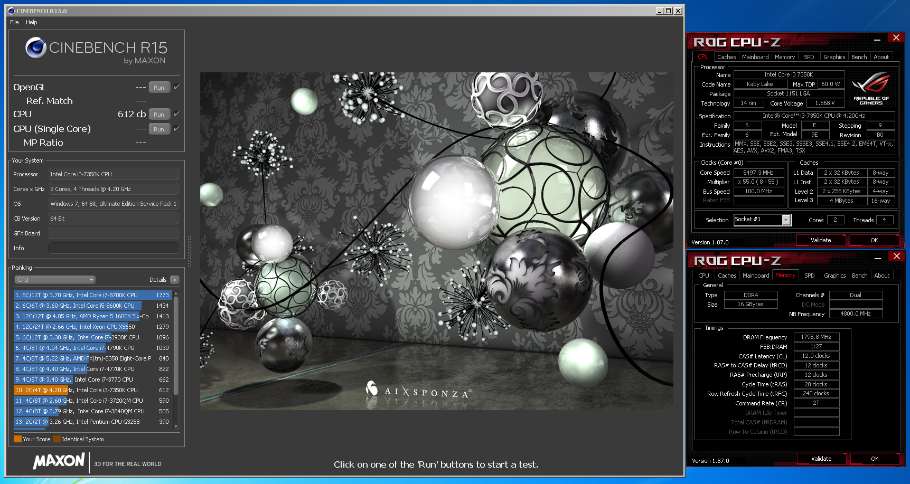Click the brown Identical System color swatch
Image resolution: width=910 pixels, height=484 pixels.
pyautogui.click(x=57, y=439)
